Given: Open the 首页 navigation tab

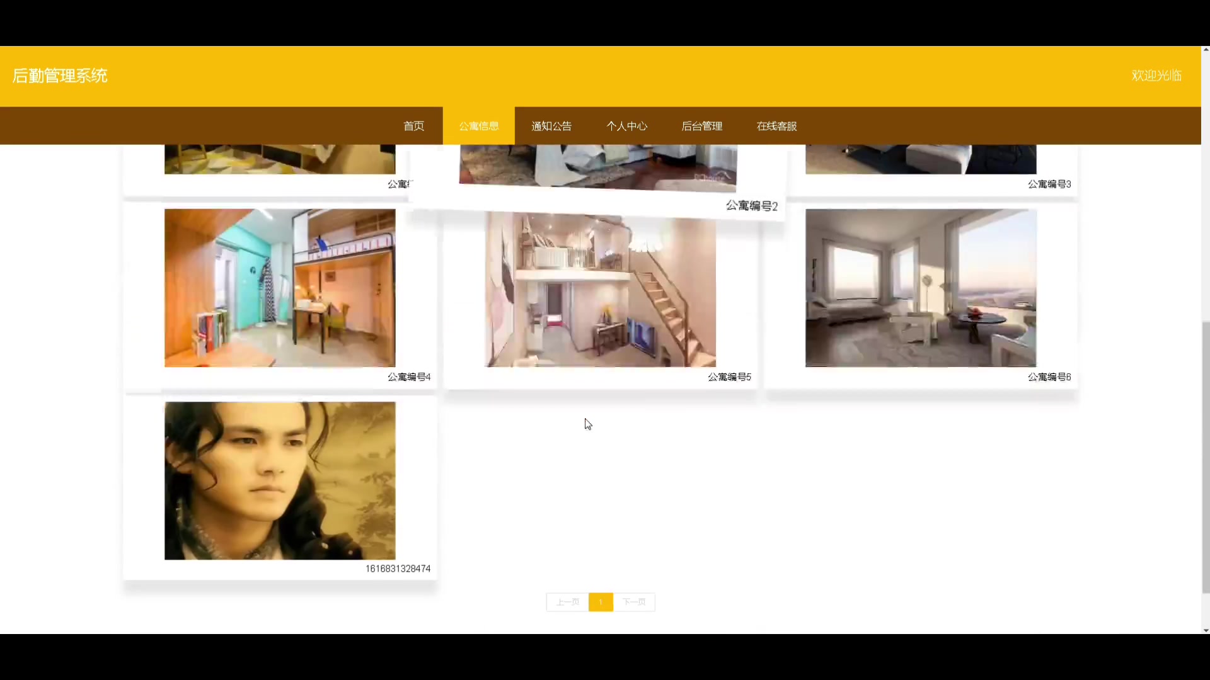Looking at the screenshot, I should tap(413, 126).
